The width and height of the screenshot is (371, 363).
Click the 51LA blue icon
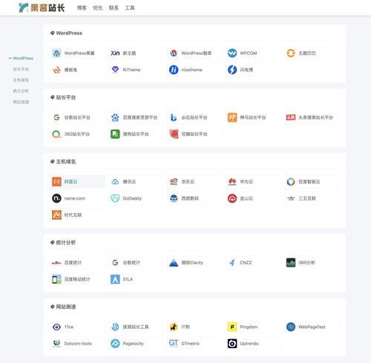tap(115, 279)
